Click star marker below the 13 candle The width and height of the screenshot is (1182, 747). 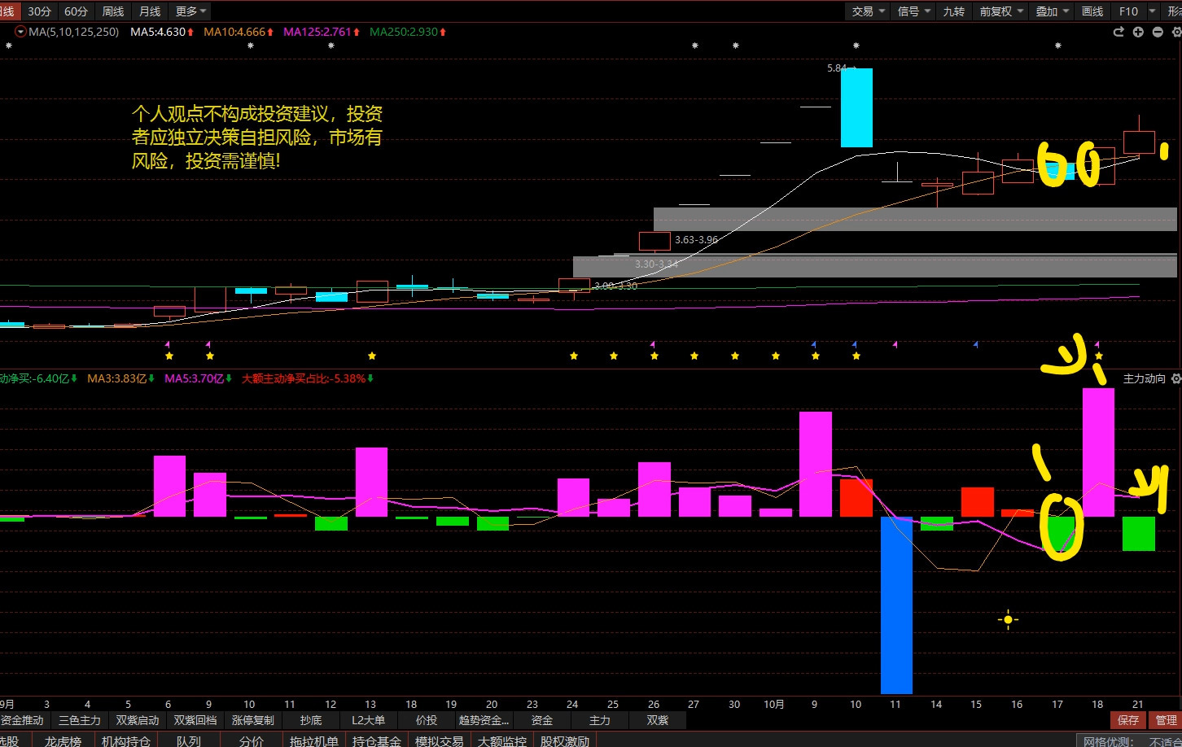tap(371, 356)
